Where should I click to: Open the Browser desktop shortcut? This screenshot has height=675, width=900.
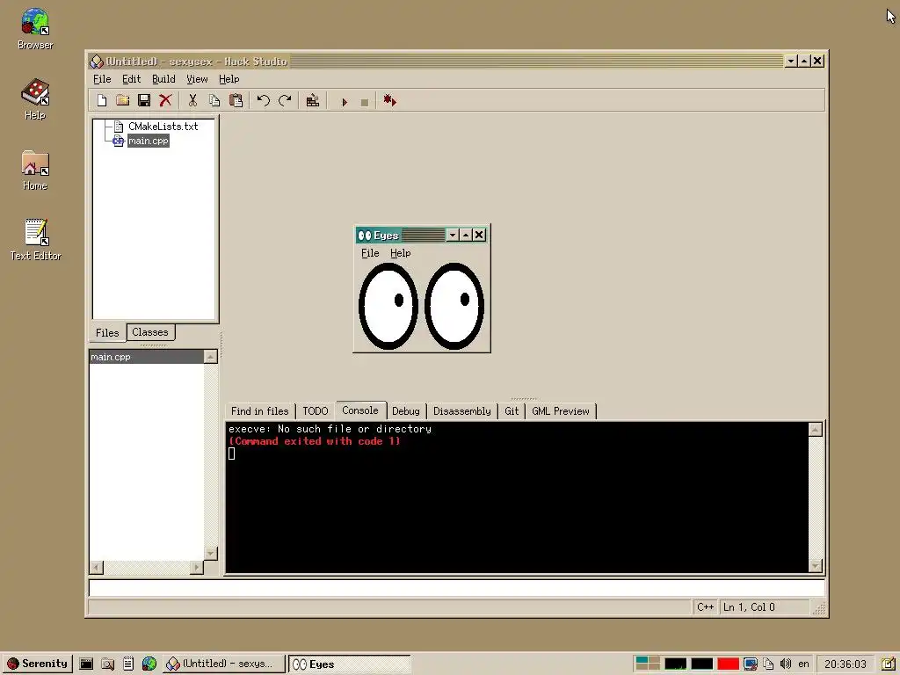[x=35, y=29]
